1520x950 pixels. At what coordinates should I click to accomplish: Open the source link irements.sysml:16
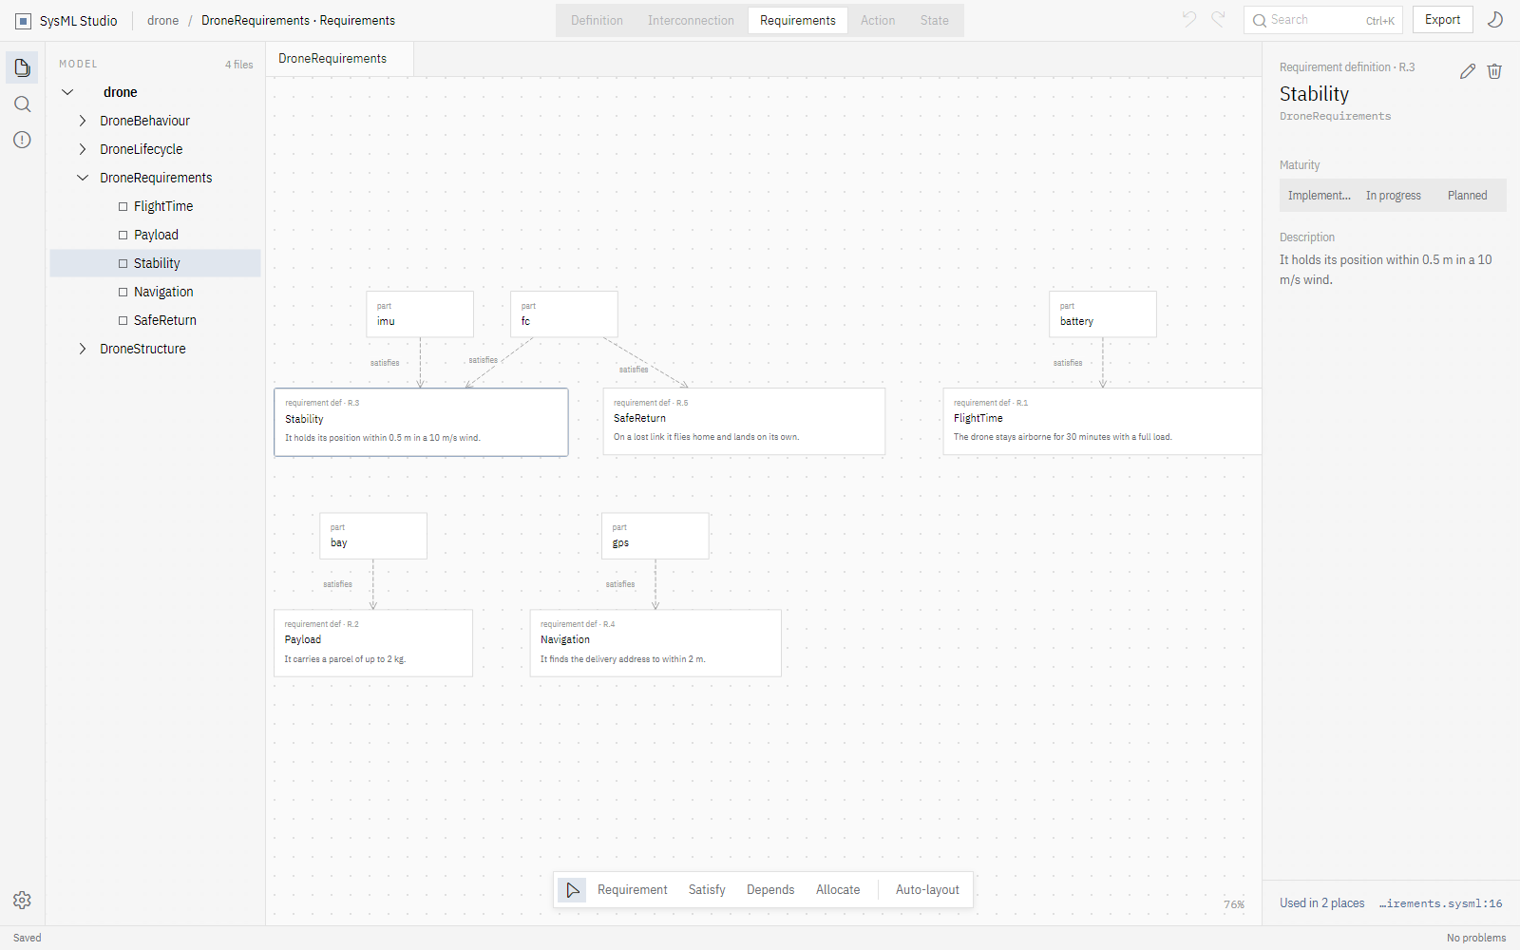(x=1441, y=903)
